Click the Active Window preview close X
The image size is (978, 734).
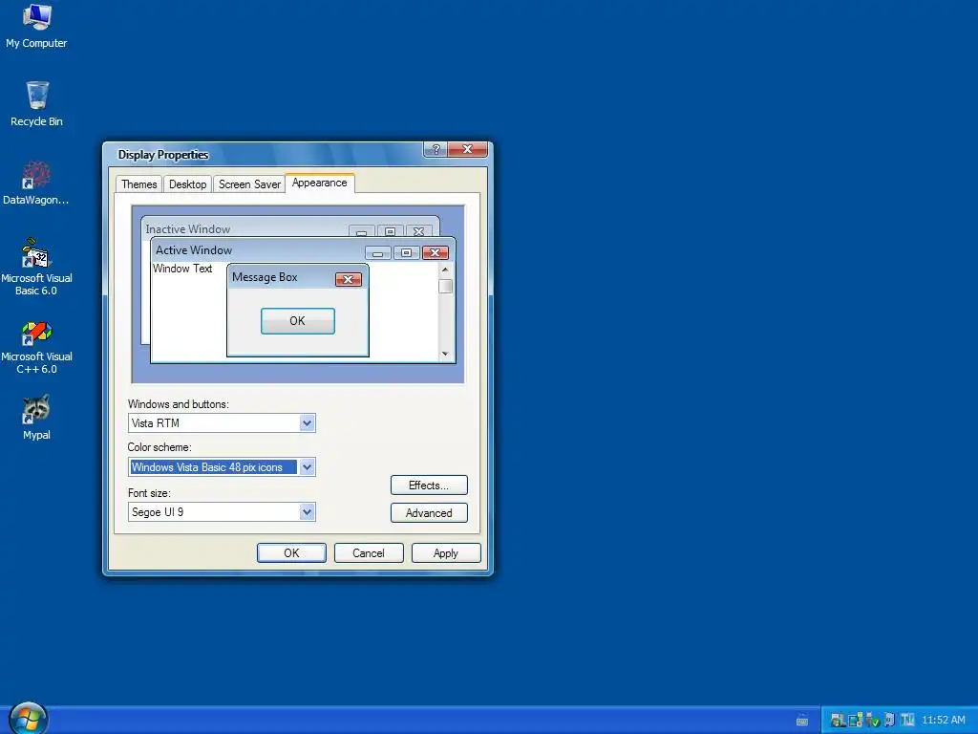click(x=436, y=252)
